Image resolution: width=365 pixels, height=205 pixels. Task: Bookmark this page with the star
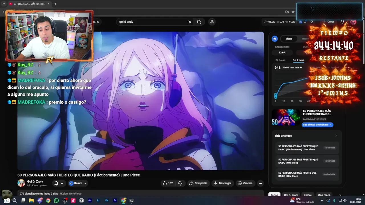pos(293,12)
